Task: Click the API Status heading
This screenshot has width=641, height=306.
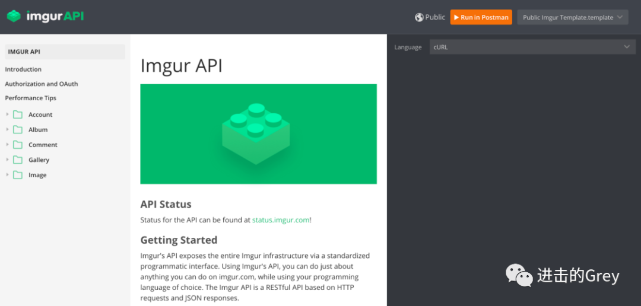Action: [x=166, y=204]
